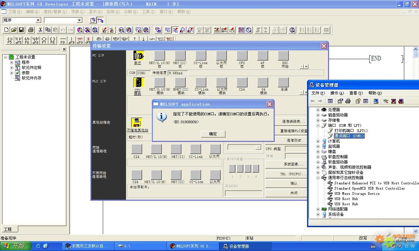Confirm error dialog with 确定
Screen dimensions: 419x251
[x=213, y=134]
